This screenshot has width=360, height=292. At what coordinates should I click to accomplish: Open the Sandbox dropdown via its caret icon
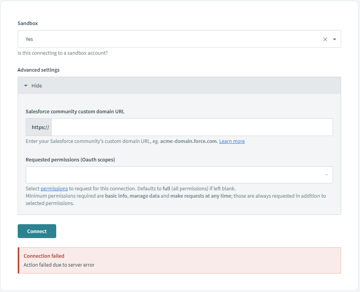click(335, 39)
